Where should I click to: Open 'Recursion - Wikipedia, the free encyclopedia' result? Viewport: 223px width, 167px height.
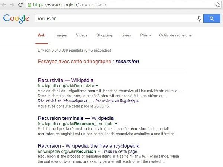coord(88,146)
